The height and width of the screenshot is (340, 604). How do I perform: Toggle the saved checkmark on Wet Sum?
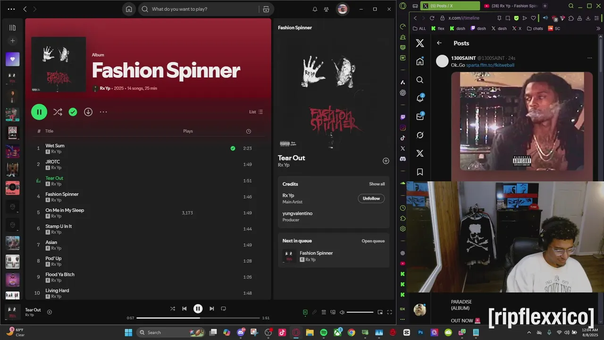pyautogui.click(x=233, y=148)
